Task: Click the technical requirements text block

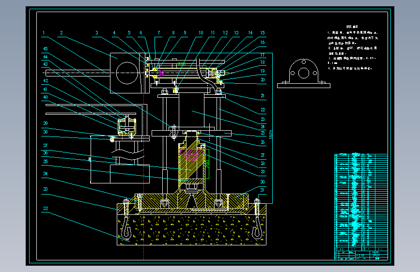Action: point(353,47)
